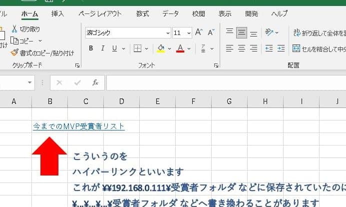Decrease font size with the smaller A icon
346x207 pixels.
coord(210,32)
